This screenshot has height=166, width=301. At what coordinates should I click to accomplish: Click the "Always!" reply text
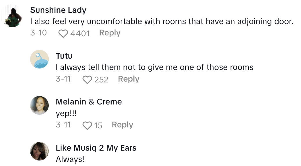[x=70, y=159]
